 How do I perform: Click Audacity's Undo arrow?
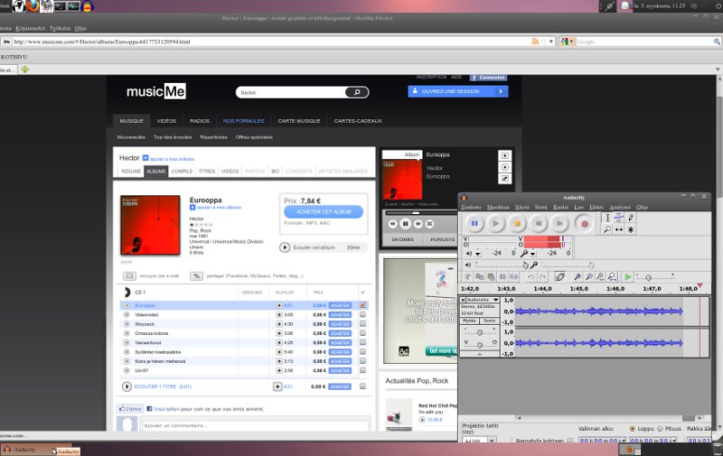(531, 276)
